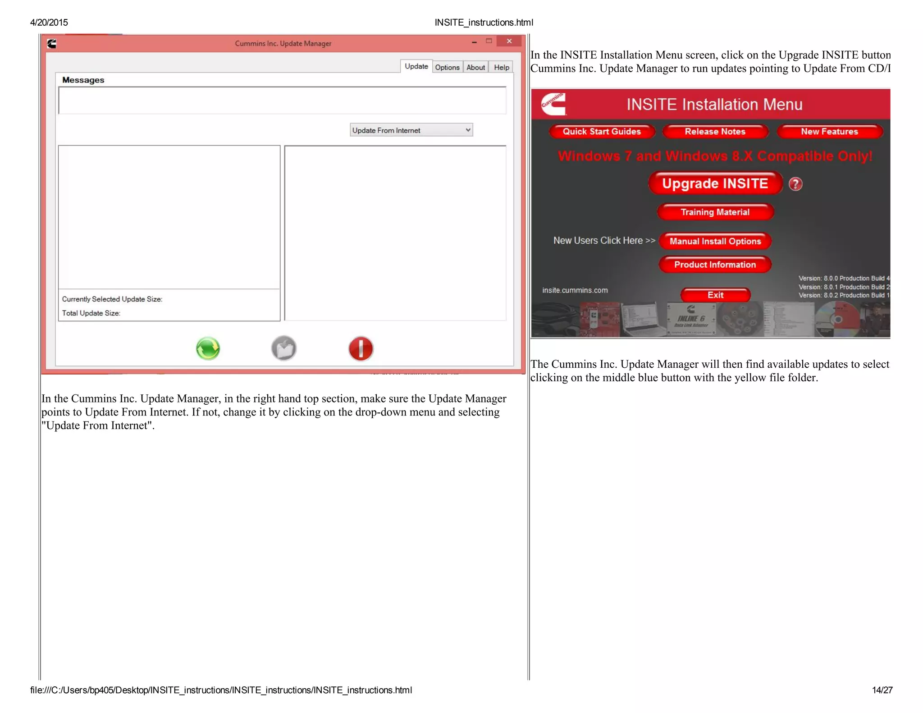
Task: Open Quick Start Guides
Action: coord(602,132)
